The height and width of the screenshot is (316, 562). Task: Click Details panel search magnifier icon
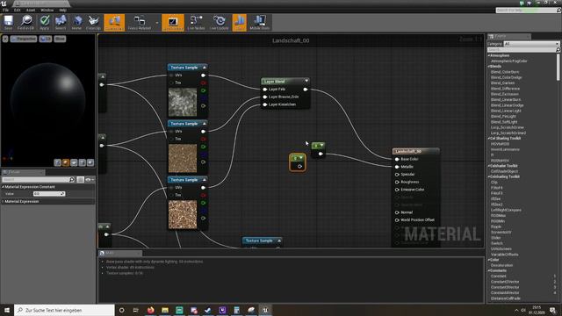point(72,179)
